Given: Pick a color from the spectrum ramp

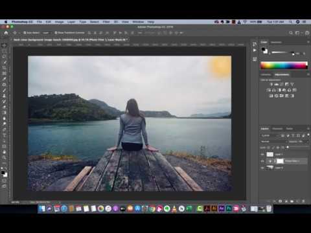Looking at the screenshot, I should (284, 65).
